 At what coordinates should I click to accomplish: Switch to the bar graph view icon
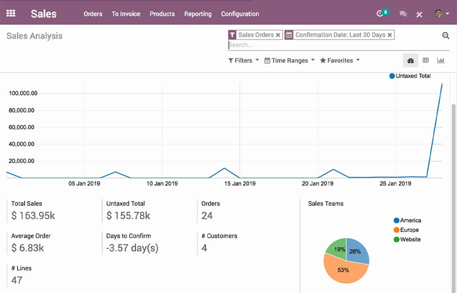point(441,61)
